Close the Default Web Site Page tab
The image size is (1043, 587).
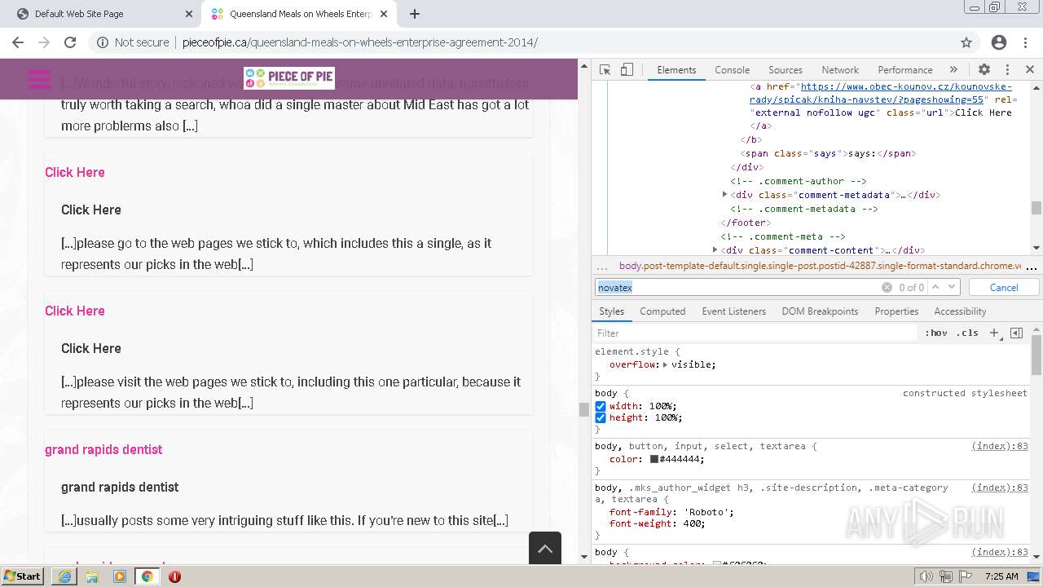pyautogui.click(x=189, y=14)
